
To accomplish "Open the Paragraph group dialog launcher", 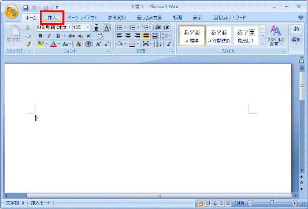I will [172, 51].
